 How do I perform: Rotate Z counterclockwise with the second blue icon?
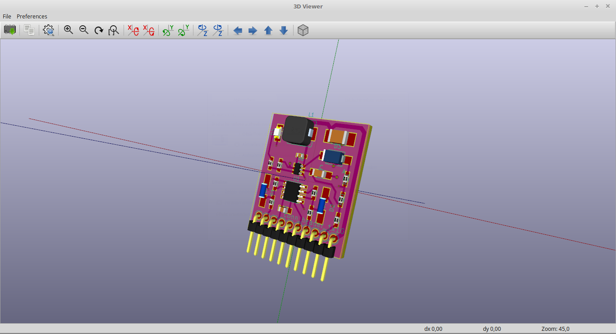(218, 30)
